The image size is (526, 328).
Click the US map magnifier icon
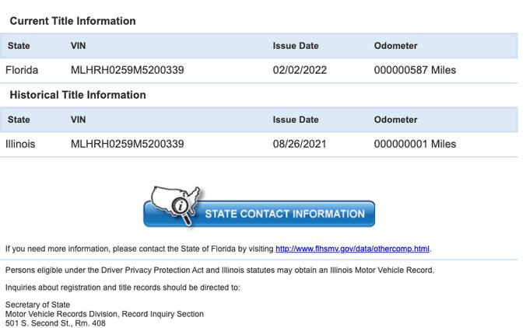tap(176, 204)
